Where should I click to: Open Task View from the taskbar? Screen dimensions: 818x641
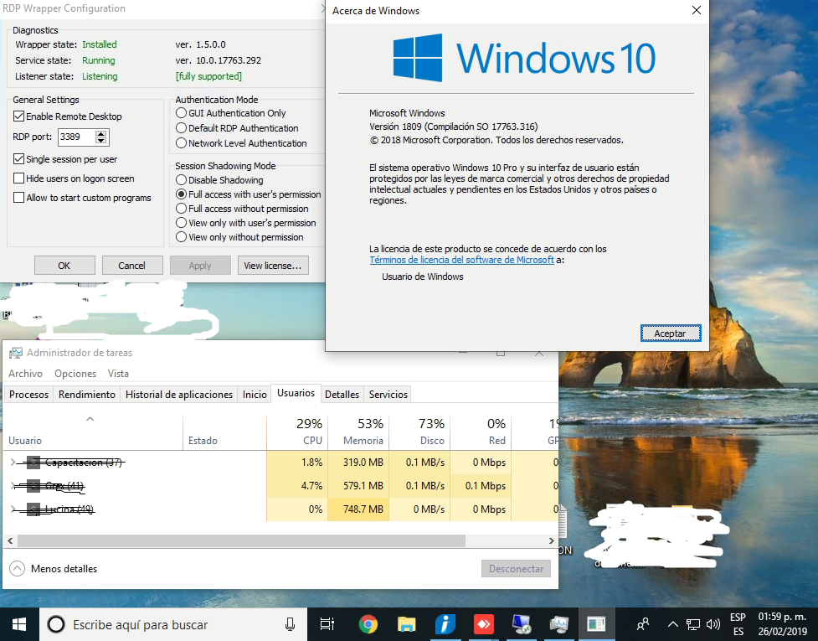(327, 624)
